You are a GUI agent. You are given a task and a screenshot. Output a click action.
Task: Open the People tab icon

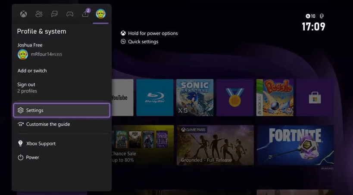coord(39,14)
